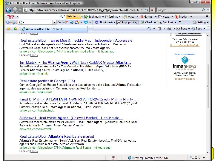The height and width of the screenshot is (161, 215).
Task: Open the search provider dropdown arrow
Action: [208, 10]
